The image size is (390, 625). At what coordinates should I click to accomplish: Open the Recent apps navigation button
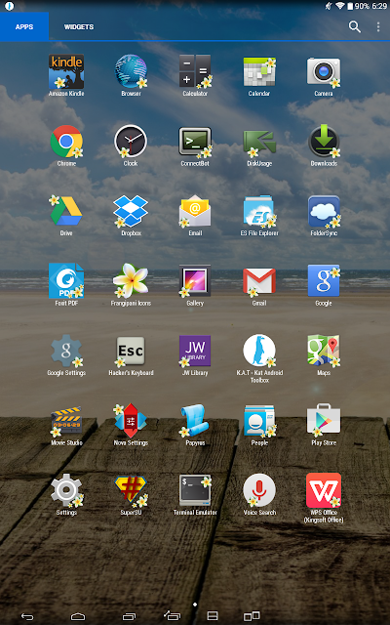pyautogui.click(x=129, y=616)
